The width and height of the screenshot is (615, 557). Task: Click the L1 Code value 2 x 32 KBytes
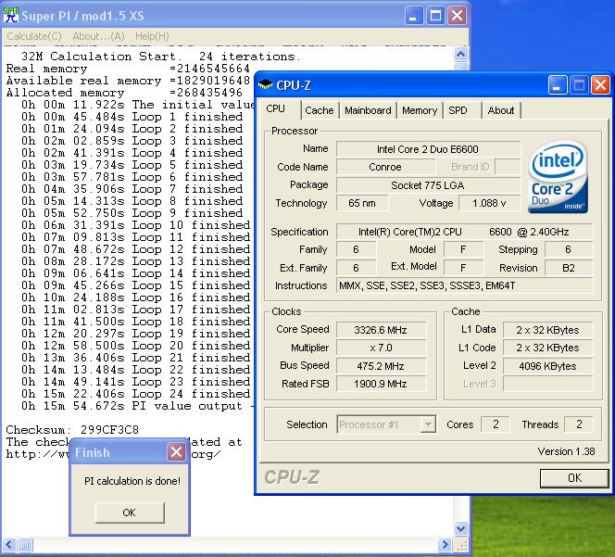coord(547,348)
